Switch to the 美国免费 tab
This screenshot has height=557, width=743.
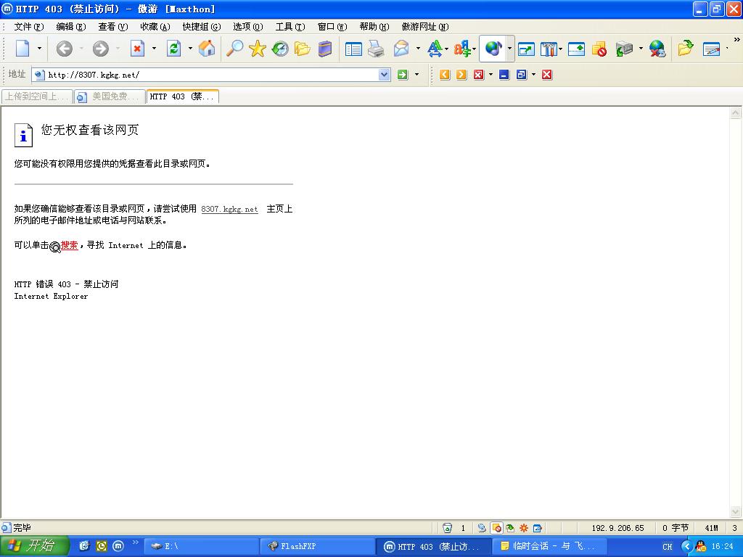109,96
